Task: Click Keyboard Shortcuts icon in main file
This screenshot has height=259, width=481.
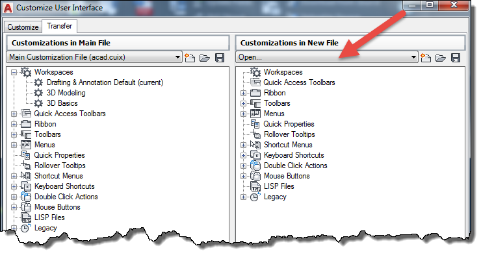Action: 26,186
